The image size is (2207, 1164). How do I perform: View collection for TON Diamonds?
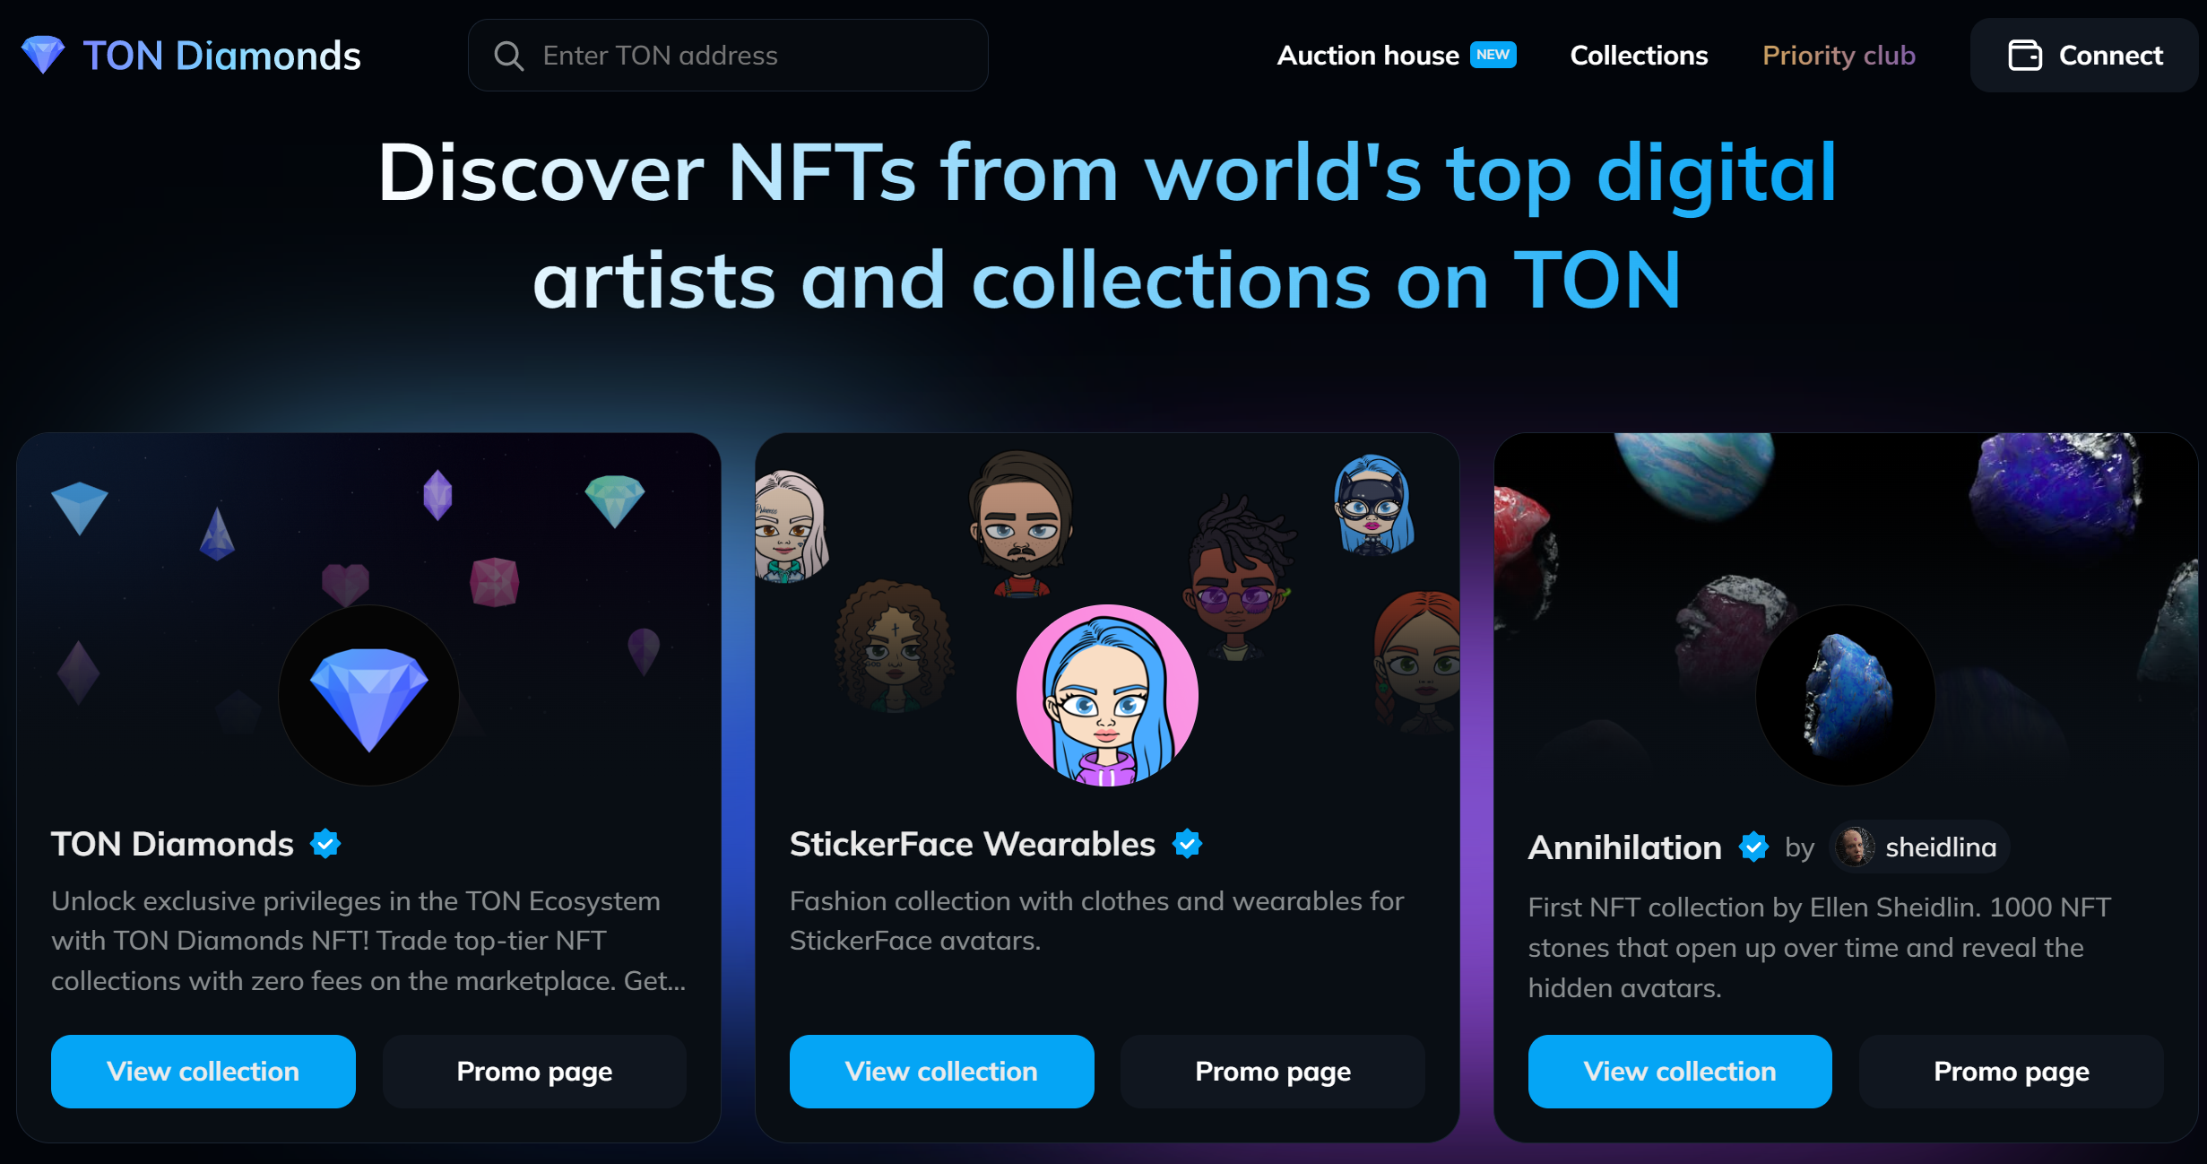203,1072
